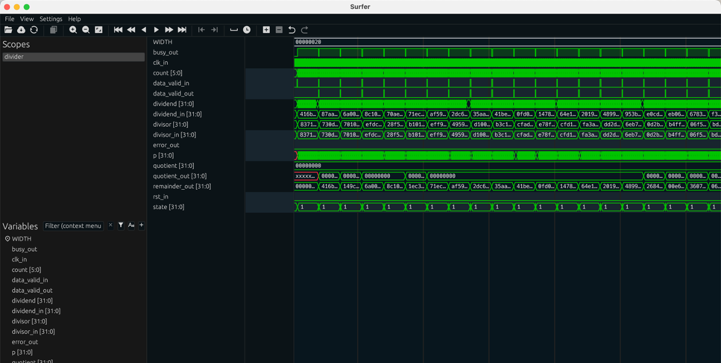This screenshot has height=363, width=721.
Task: Open the Settings menu
Action: click(51, 19)
